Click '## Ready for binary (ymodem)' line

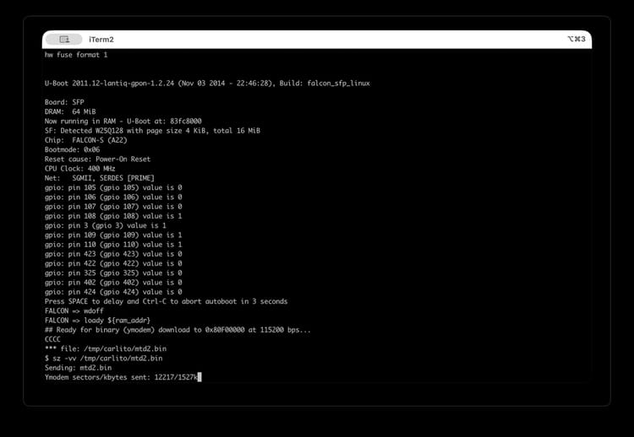178,330
